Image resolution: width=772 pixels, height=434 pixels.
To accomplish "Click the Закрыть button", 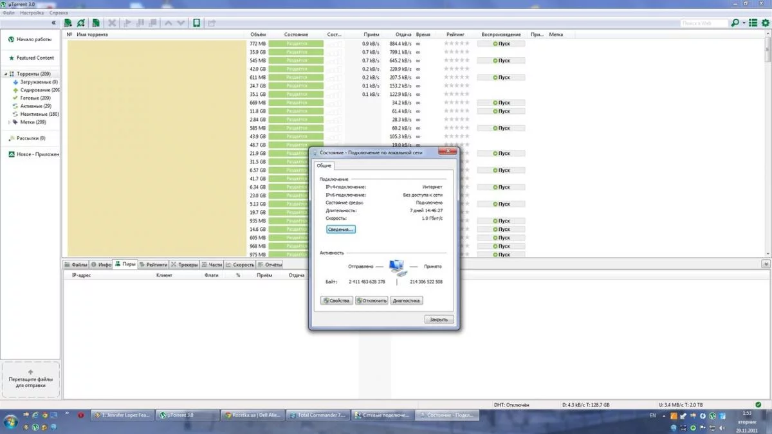I will tap(439, 320).
